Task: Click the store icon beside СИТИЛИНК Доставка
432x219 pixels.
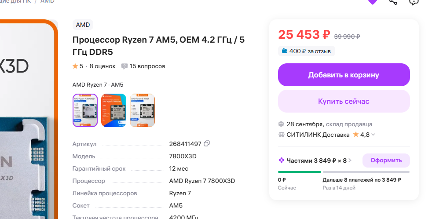Action: (281, 135)
